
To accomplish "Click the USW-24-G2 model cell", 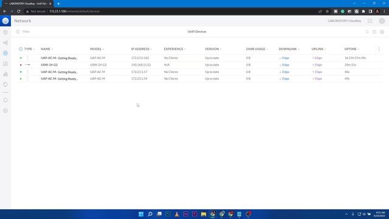I will (x=98, y=65).
